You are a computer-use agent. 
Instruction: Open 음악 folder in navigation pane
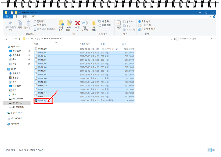(x=13, y=94)
